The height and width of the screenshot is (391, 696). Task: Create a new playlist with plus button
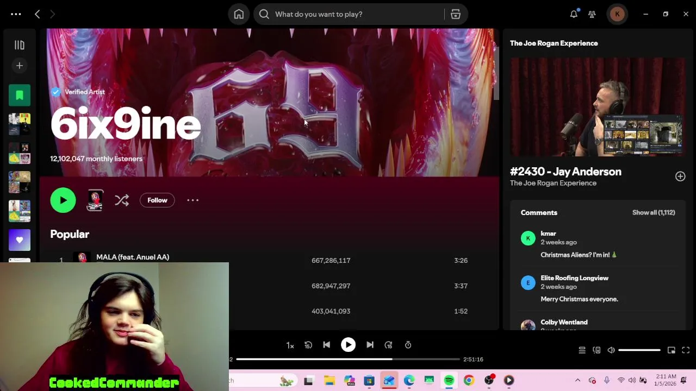click(x=20, y=66)
